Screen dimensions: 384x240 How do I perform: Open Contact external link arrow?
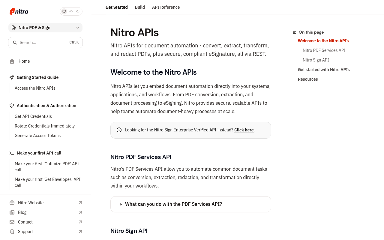click(80, 222)
